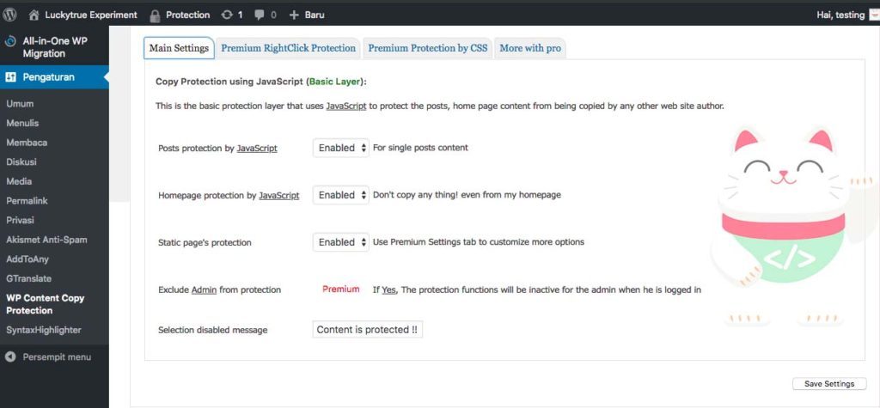
Task: Open the Media settings submenu
Action: pyautogui.click(x=19, y=181)
